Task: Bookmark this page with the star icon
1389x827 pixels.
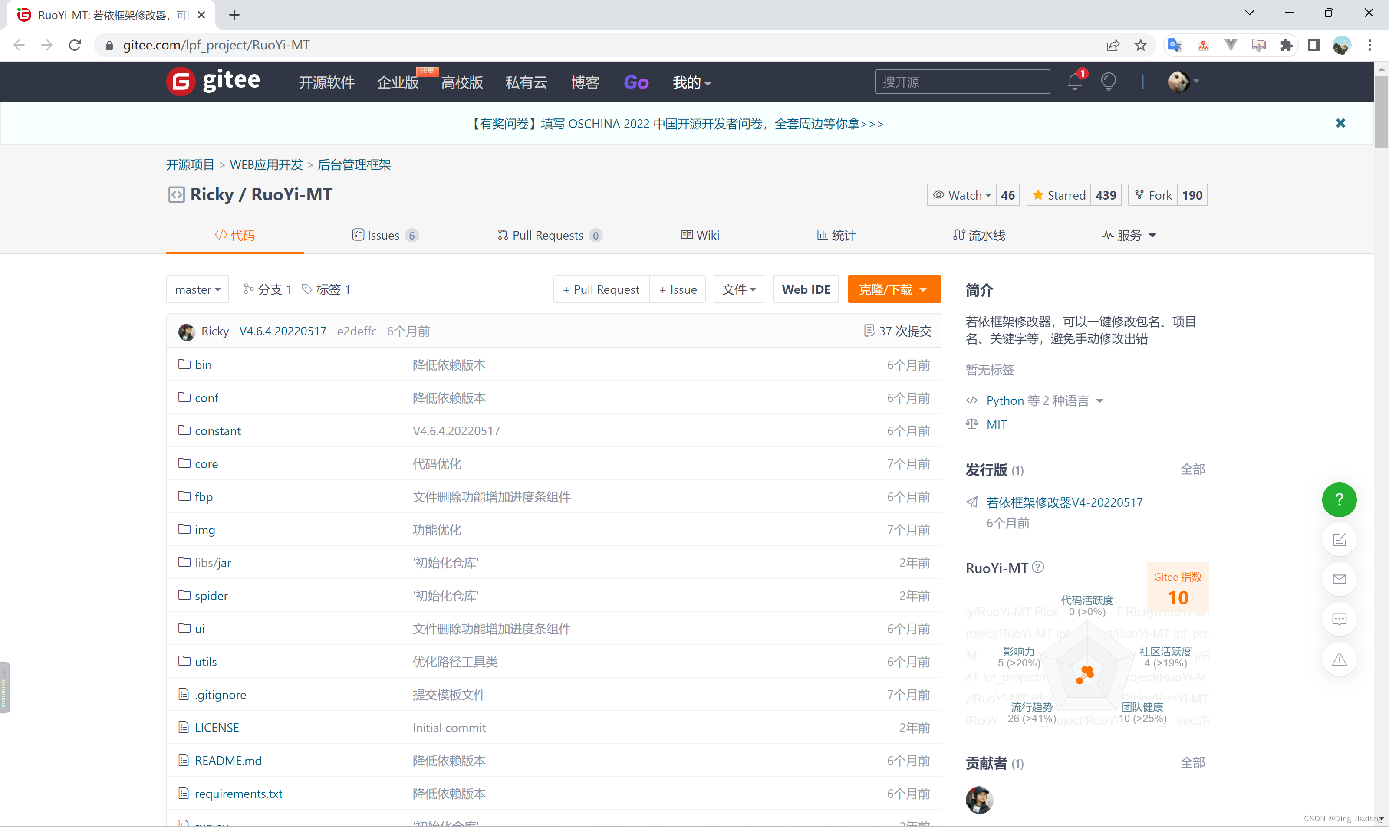Action: (1140, 45)
